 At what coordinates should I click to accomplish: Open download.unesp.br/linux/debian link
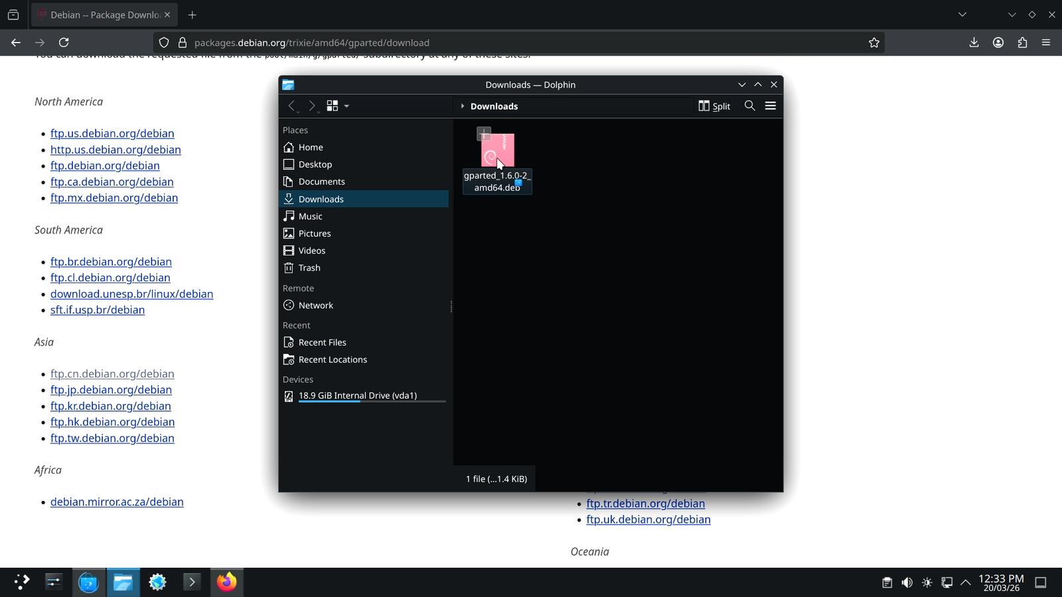click(131, 294)
